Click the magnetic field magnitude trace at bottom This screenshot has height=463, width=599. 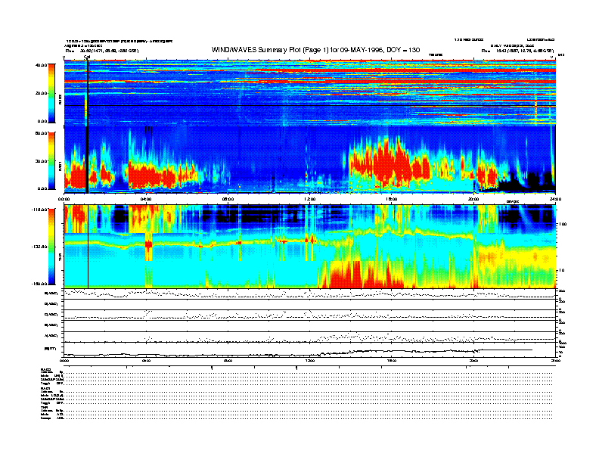click(x=298, y=353)
